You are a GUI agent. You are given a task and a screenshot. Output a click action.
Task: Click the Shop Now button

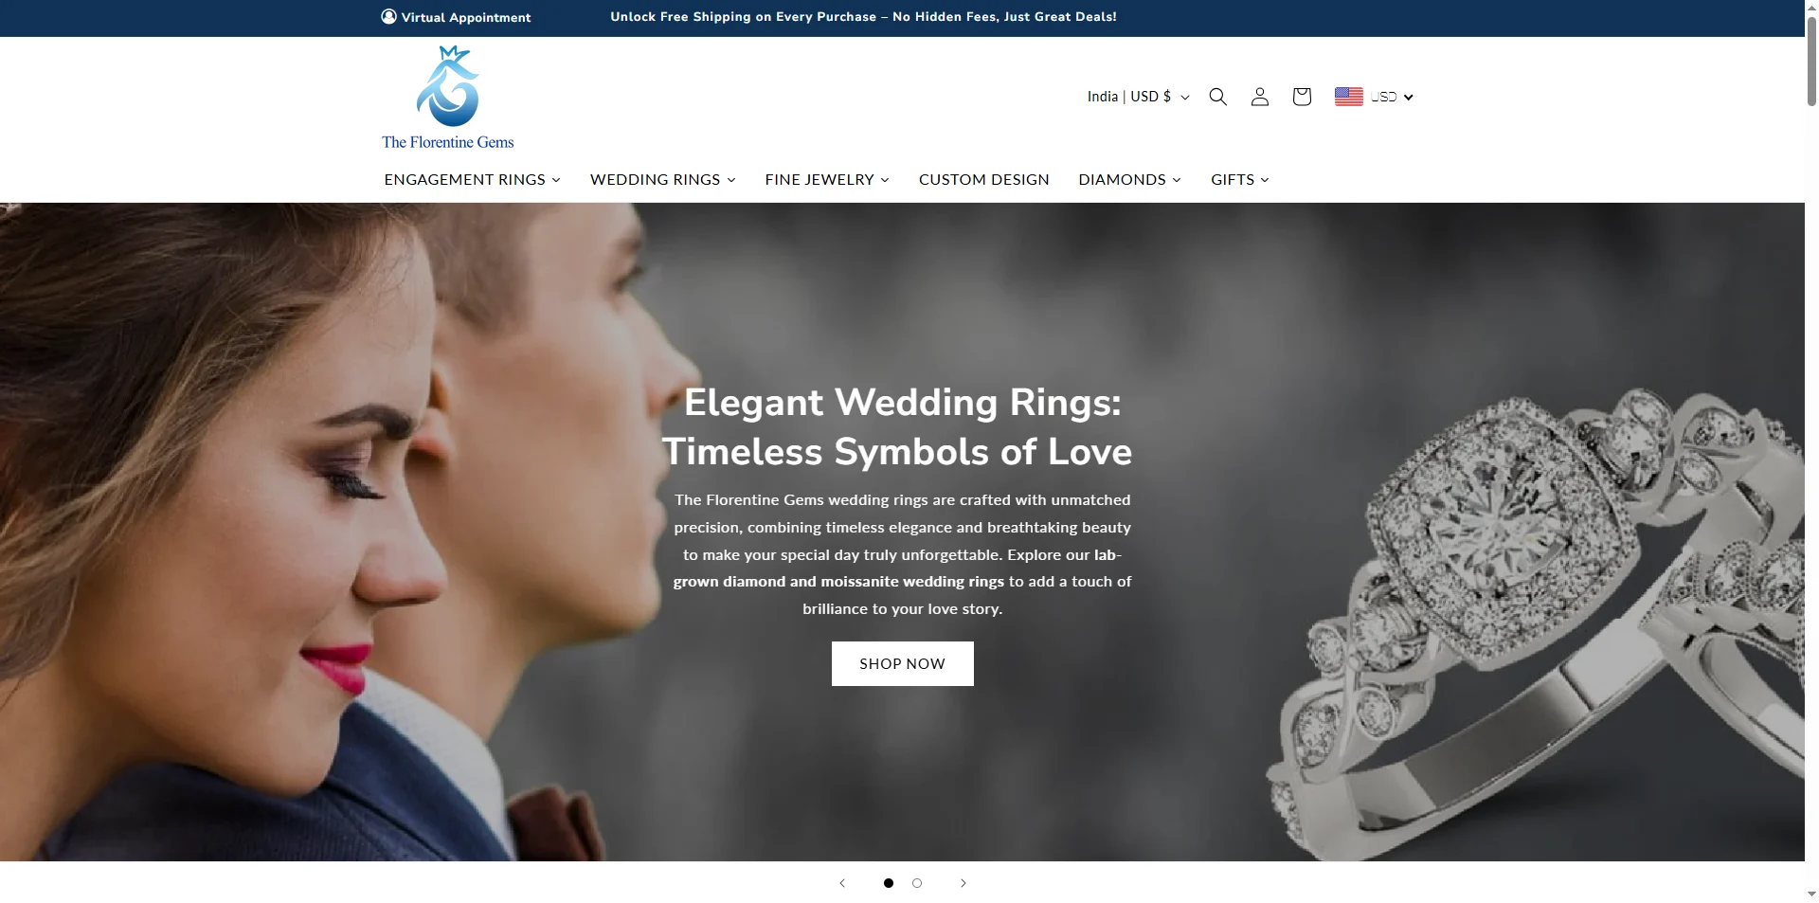(903, 664)
